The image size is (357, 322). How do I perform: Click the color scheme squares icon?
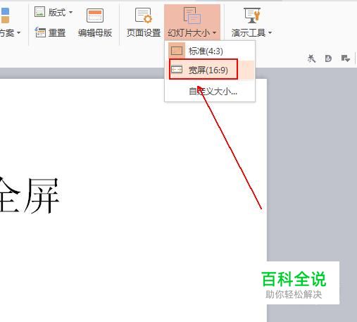pos(5,16)
